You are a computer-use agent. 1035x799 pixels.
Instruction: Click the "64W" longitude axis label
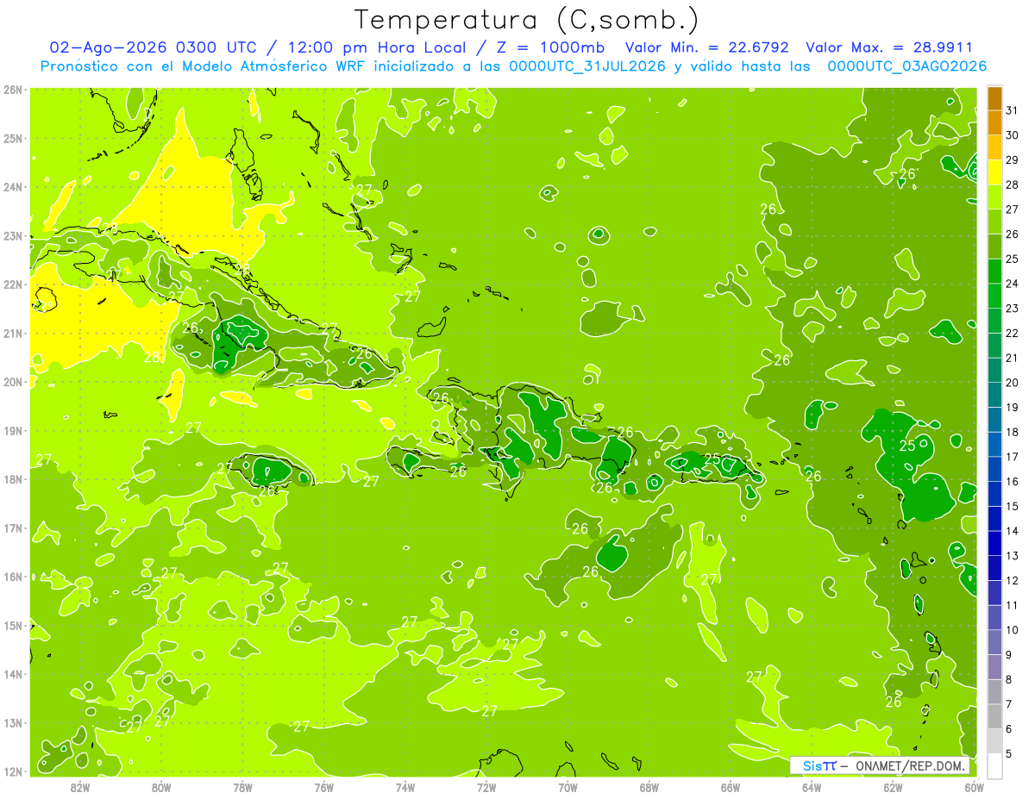(812, 787)
